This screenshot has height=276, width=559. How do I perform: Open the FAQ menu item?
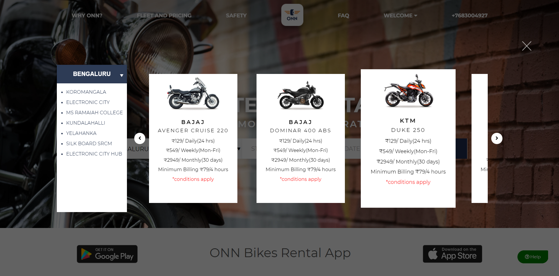[x=343, y=16]
